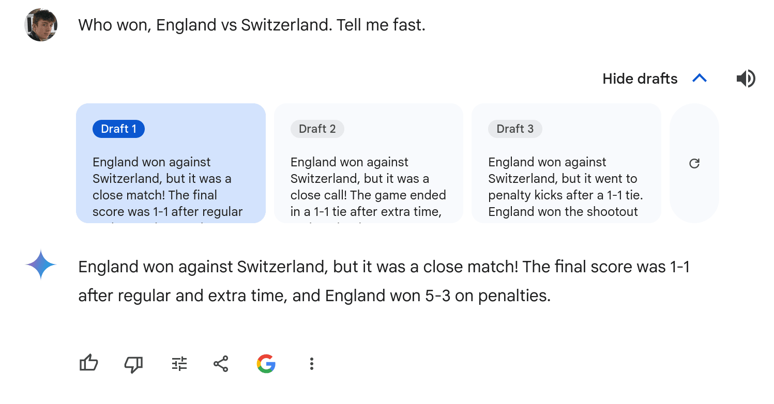The image size is (774, 404).
Task: Open the three-dot more options menu
Action: point(311,364)
